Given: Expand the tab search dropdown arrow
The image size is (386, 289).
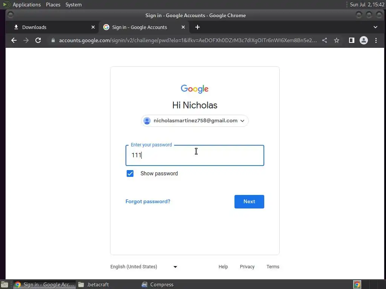Looking at the screenshot, I should (375, 27).
